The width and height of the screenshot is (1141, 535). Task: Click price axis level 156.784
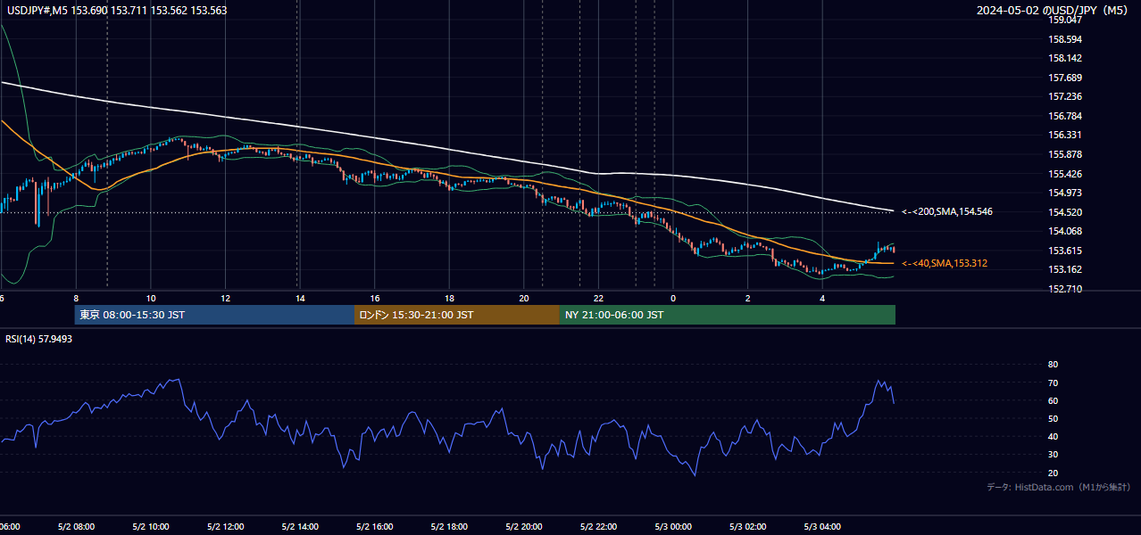(x=1066, y=116)
